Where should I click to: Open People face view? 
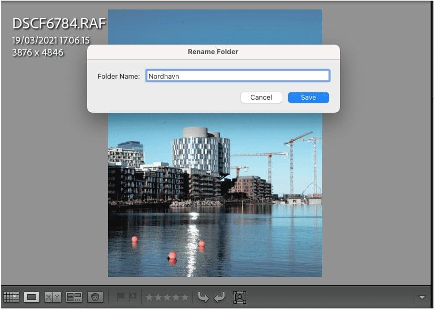pos(95,297)
